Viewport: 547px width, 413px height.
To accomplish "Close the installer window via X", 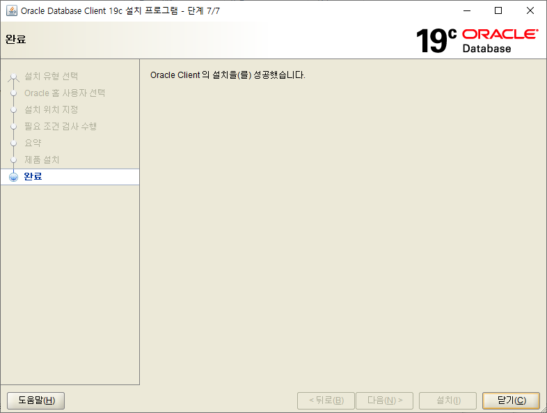I will [530, 11].
